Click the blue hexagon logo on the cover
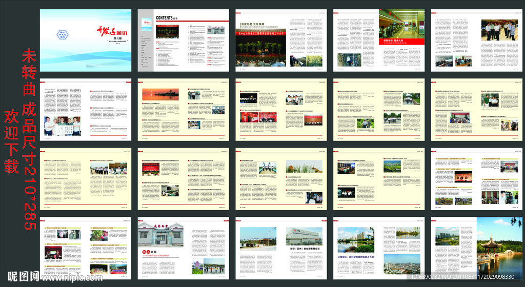 (63, 34)
